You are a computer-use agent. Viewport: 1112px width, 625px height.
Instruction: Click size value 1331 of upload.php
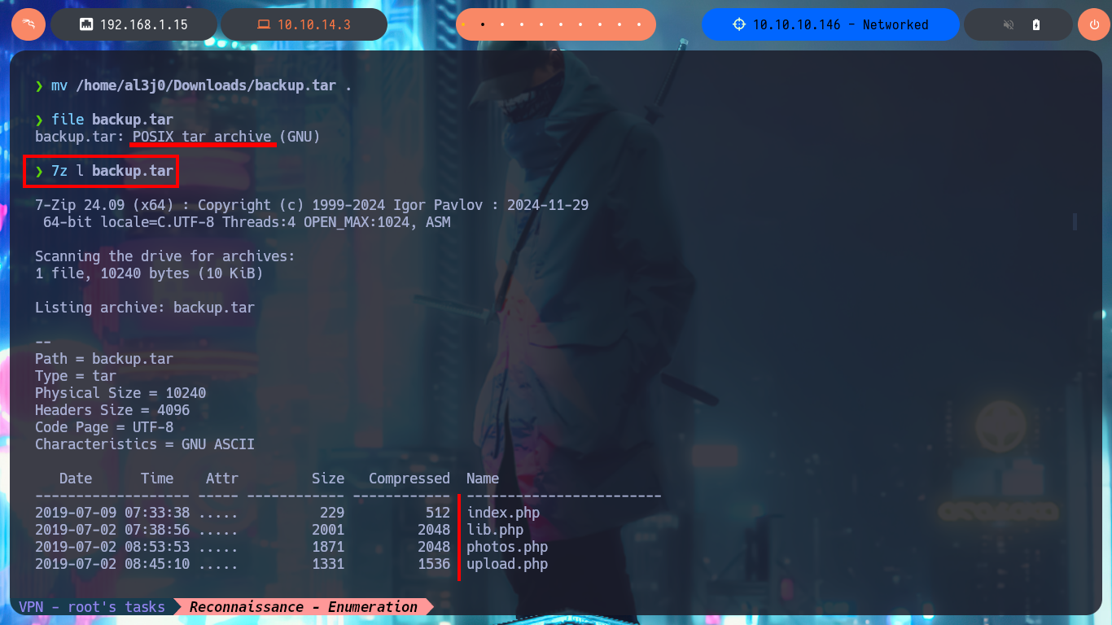point(328,564)
